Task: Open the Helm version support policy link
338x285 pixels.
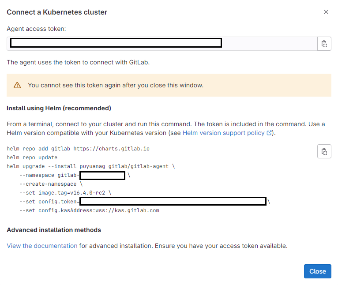Action: 224,133
